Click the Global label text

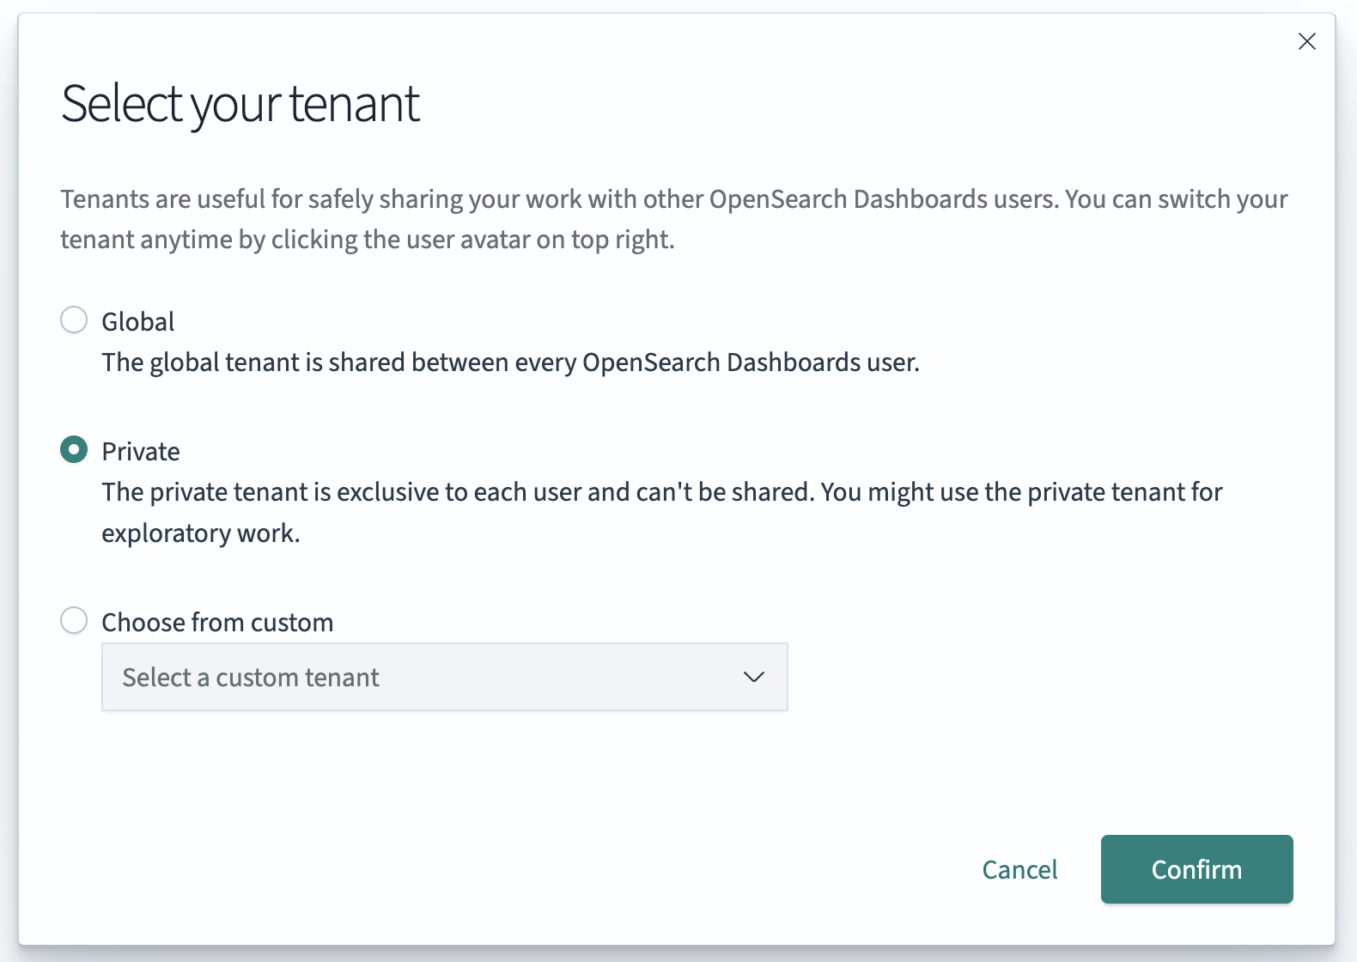[138, 321]
